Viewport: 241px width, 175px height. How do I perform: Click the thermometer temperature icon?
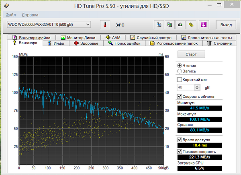coord(104,25)
